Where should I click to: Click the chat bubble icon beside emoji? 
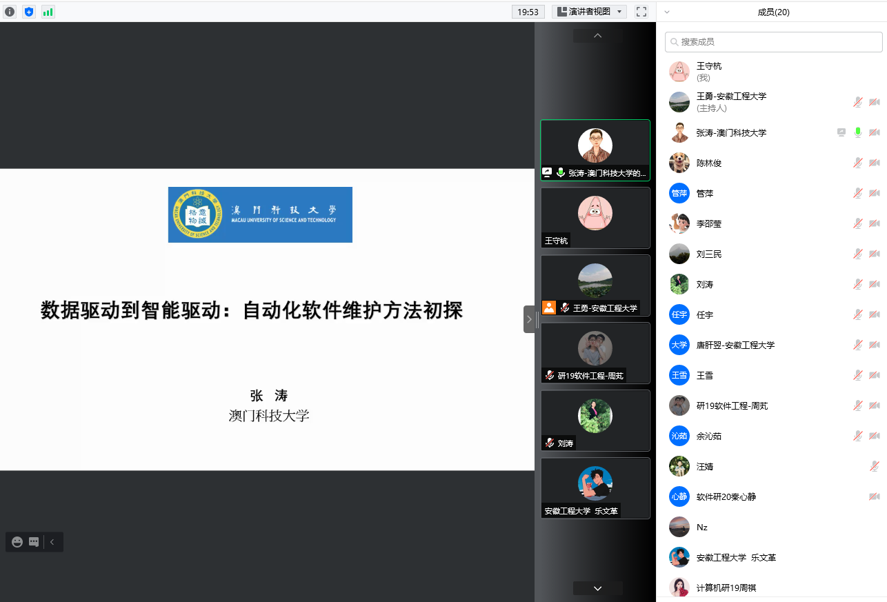click(x=34, y=542)
